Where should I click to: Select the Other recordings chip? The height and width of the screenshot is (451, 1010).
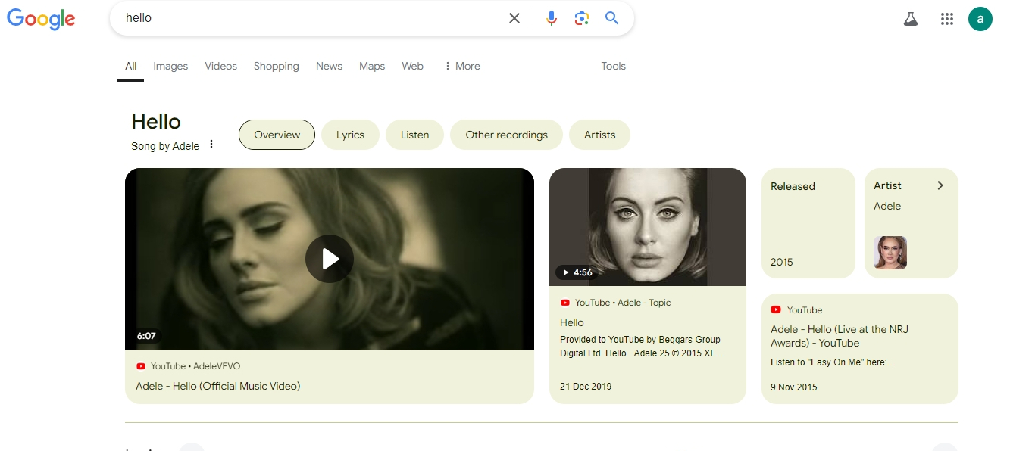(x=506, y=135)
